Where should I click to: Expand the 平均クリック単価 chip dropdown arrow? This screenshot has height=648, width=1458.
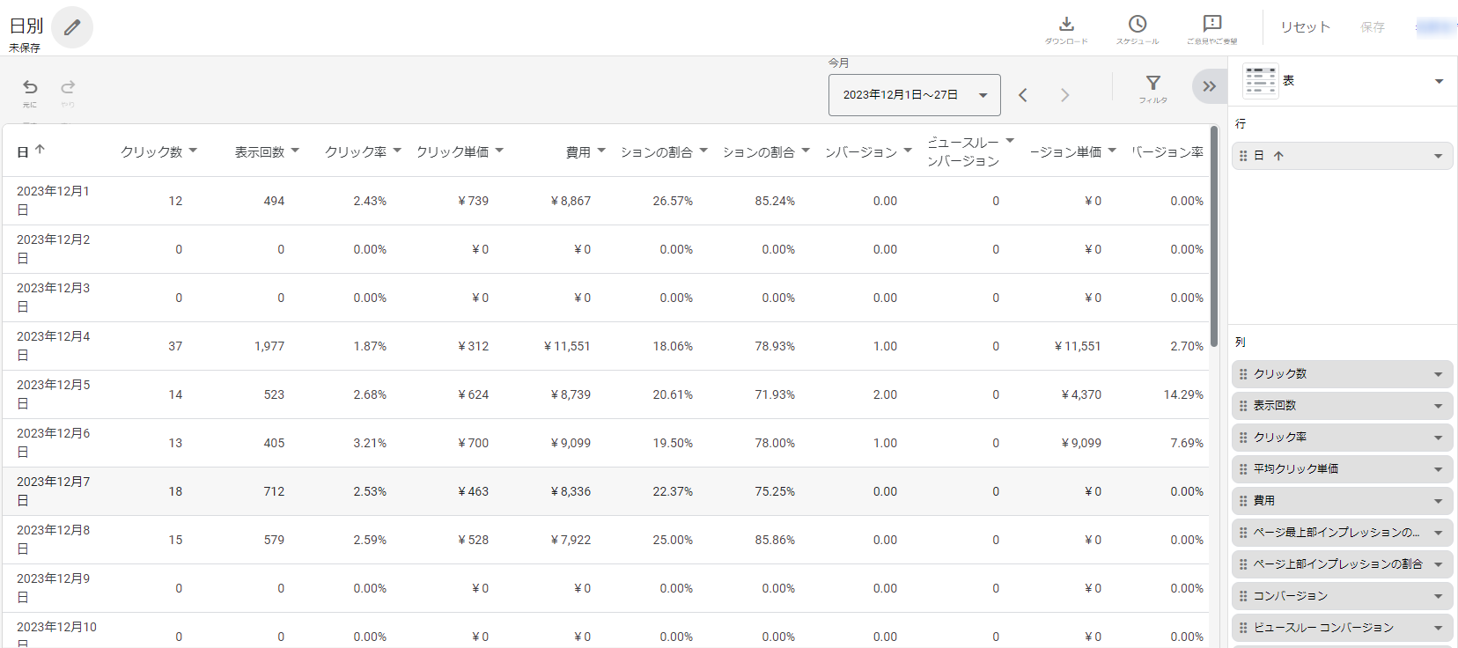pyautogui.click(x=1438, y=469)
